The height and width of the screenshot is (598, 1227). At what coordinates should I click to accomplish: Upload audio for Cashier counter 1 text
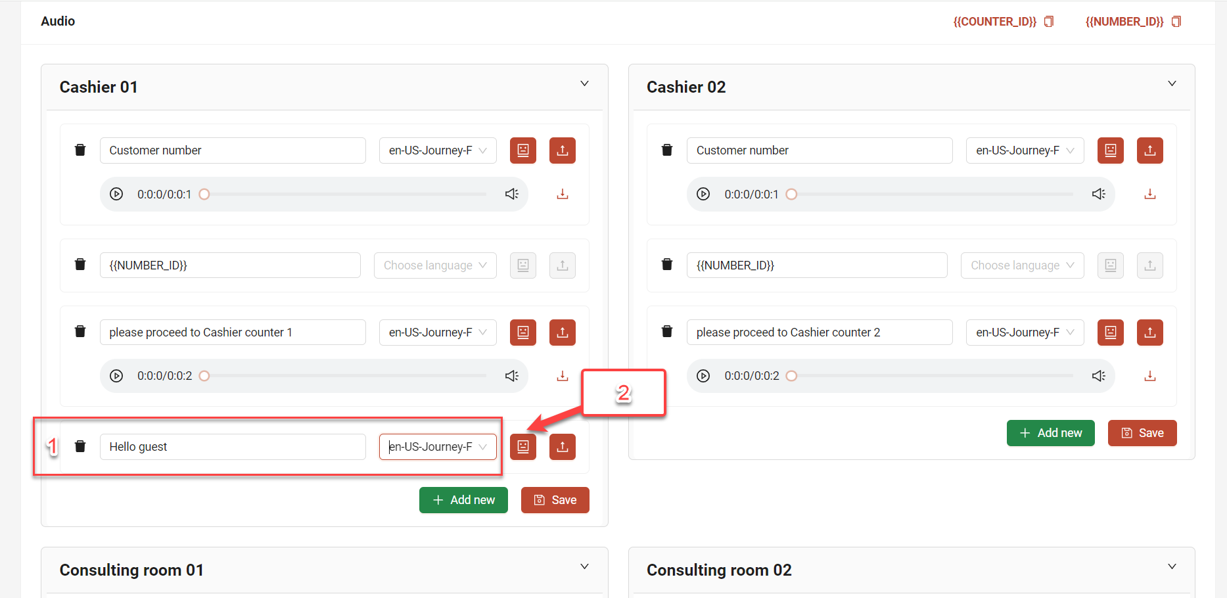click(x=563, y=333)
